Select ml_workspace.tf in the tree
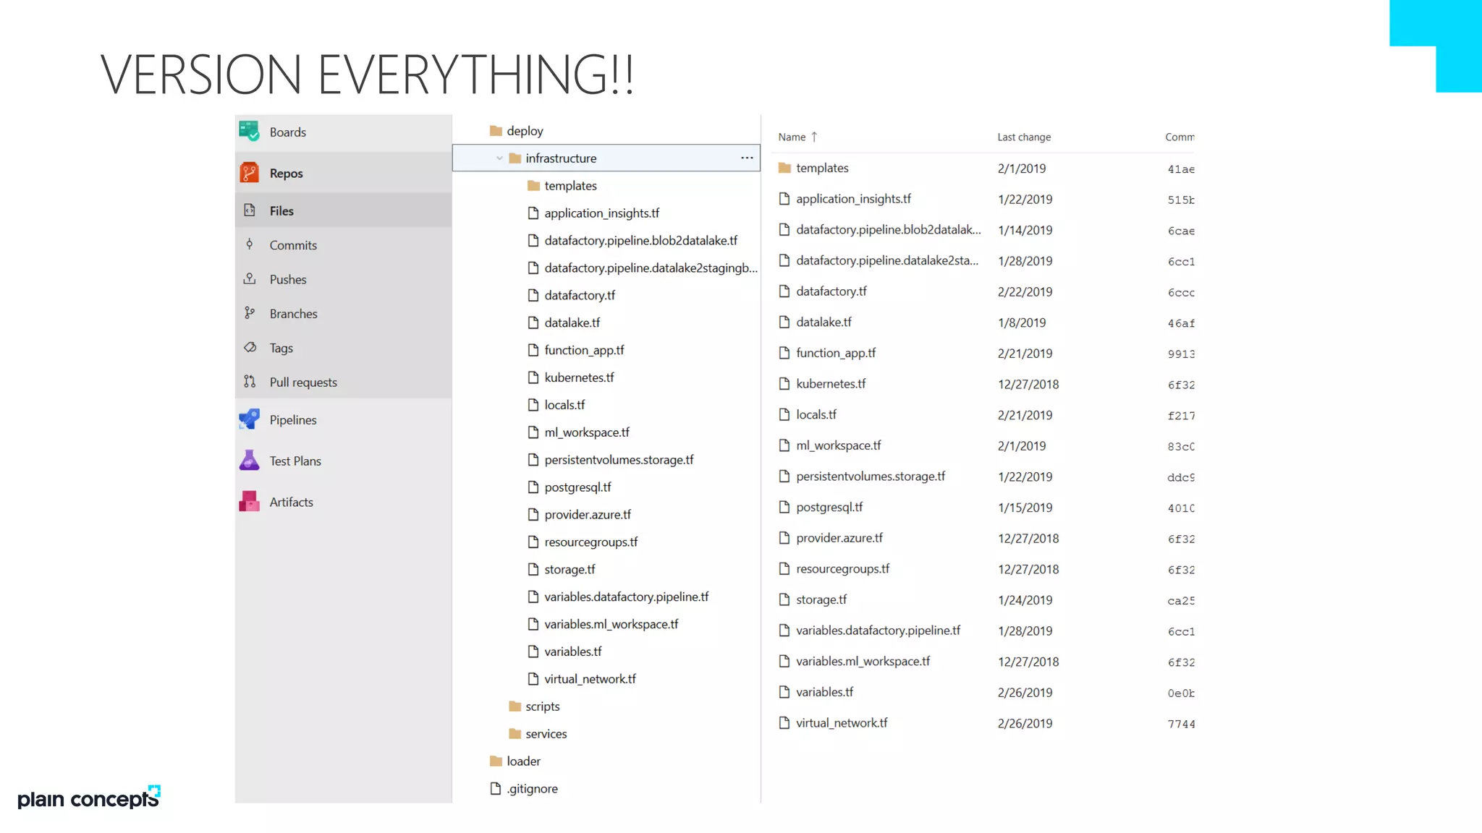 pos(587,432)
